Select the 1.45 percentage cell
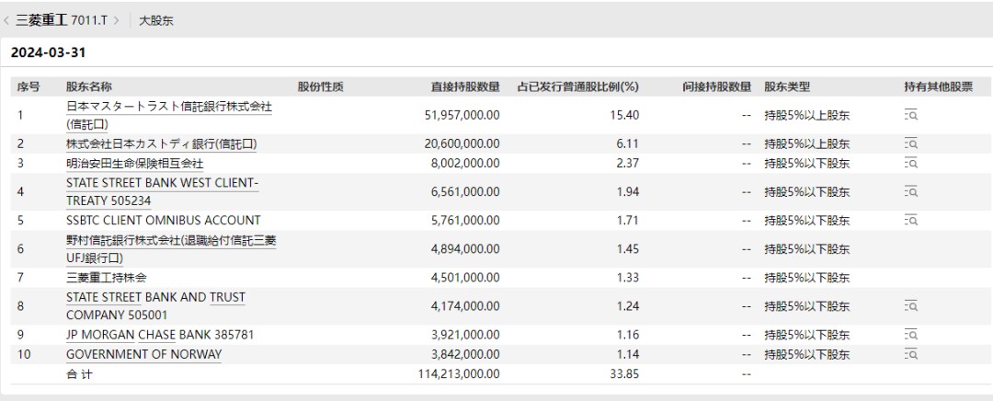The image size is (993, 401). pyautogui.click(x=627, y=249)
